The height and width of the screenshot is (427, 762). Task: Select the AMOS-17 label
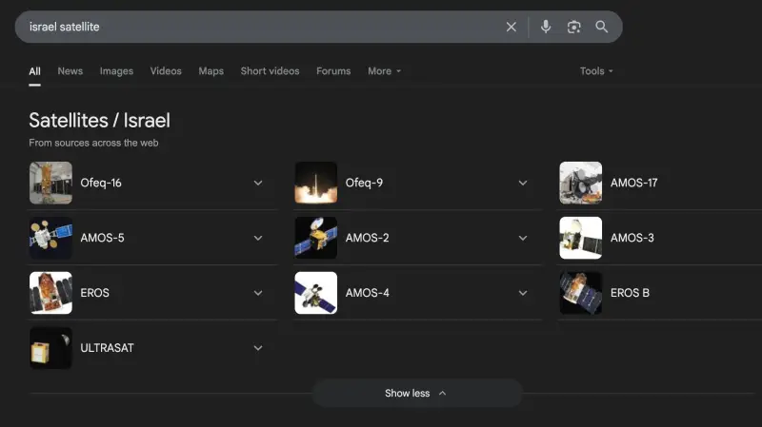(x=633, y=183)
